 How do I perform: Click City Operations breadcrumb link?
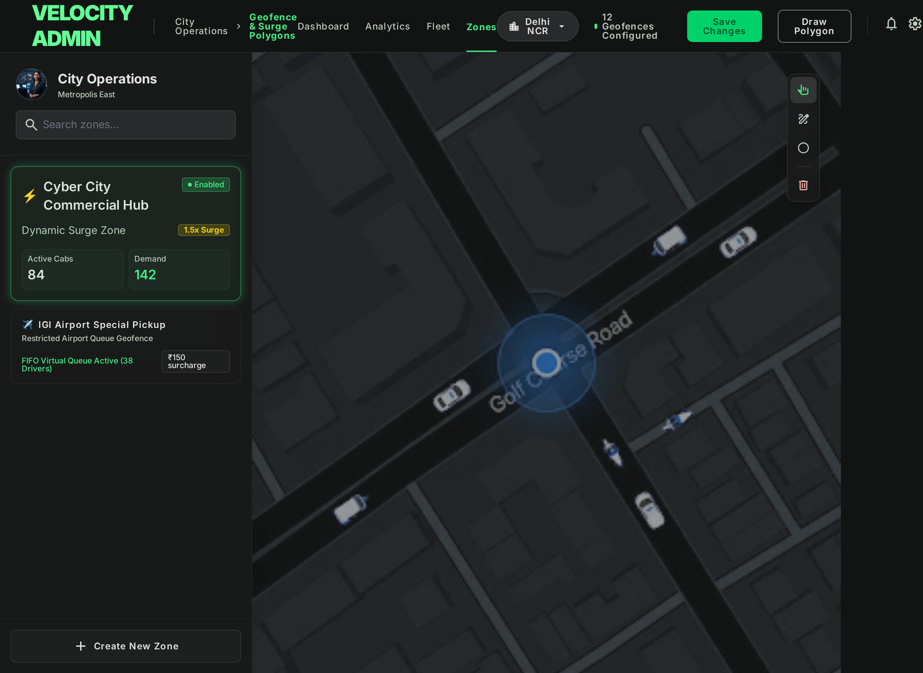[x=201, y=27]
